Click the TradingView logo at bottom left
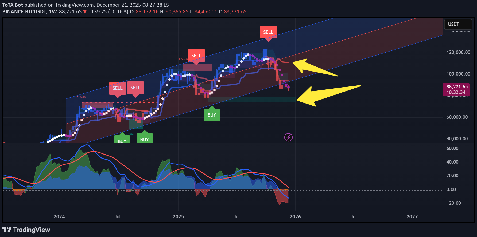Viewport: 477px width, 237px height. (26, 230)
